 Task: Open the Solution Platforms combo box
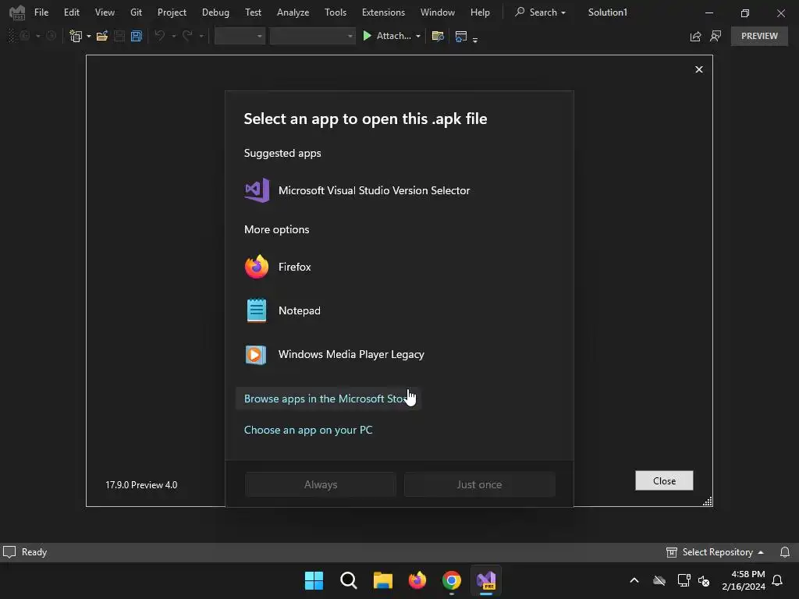312,36
